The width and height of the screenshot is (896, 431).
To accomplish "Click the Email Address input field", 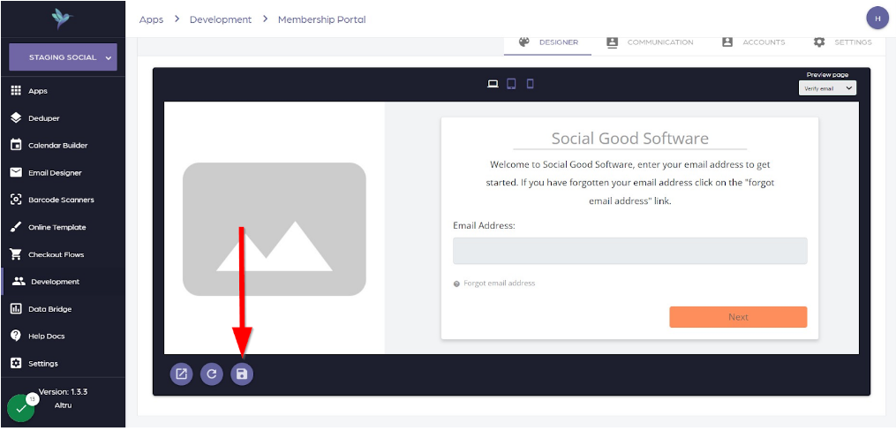I will point(629,251).
